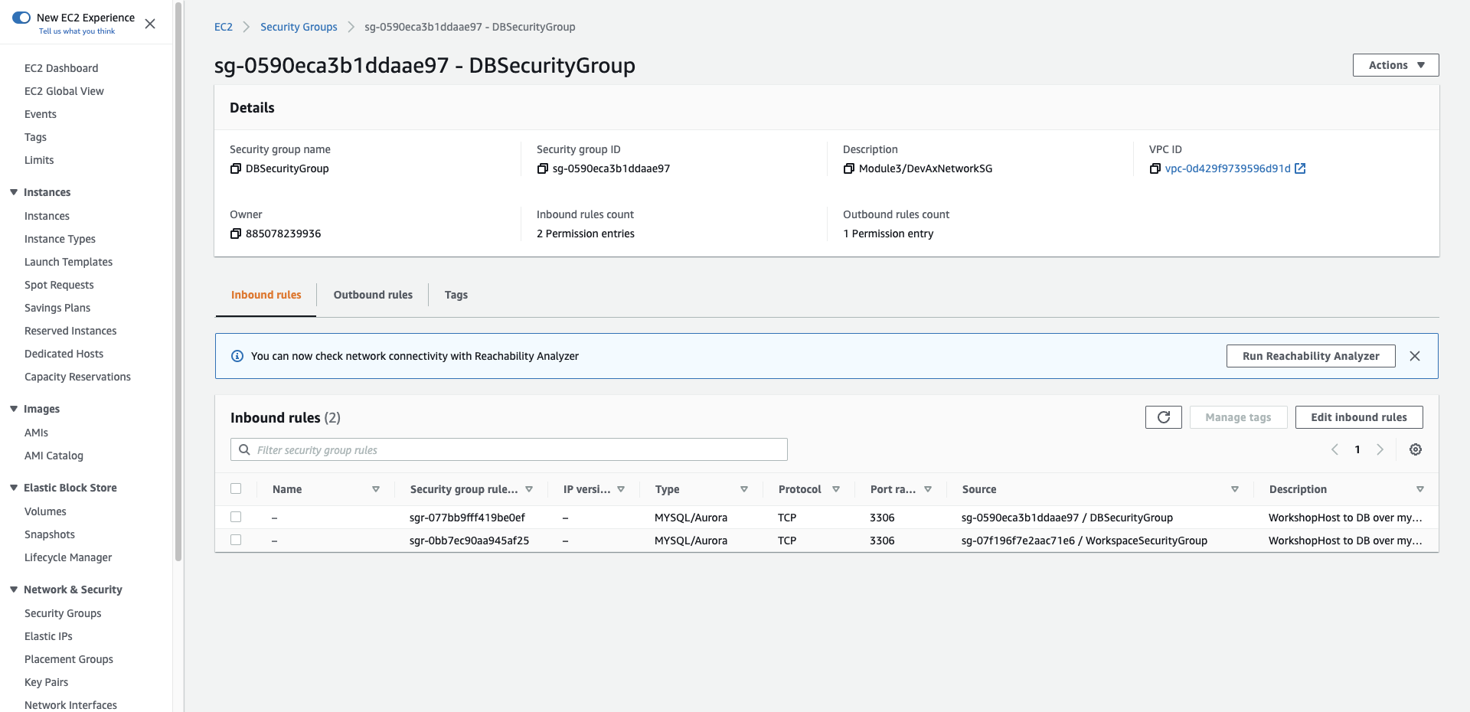Open Security Groups in sidebar
The image size is (1470, 712).
click(x=63, y=613)
